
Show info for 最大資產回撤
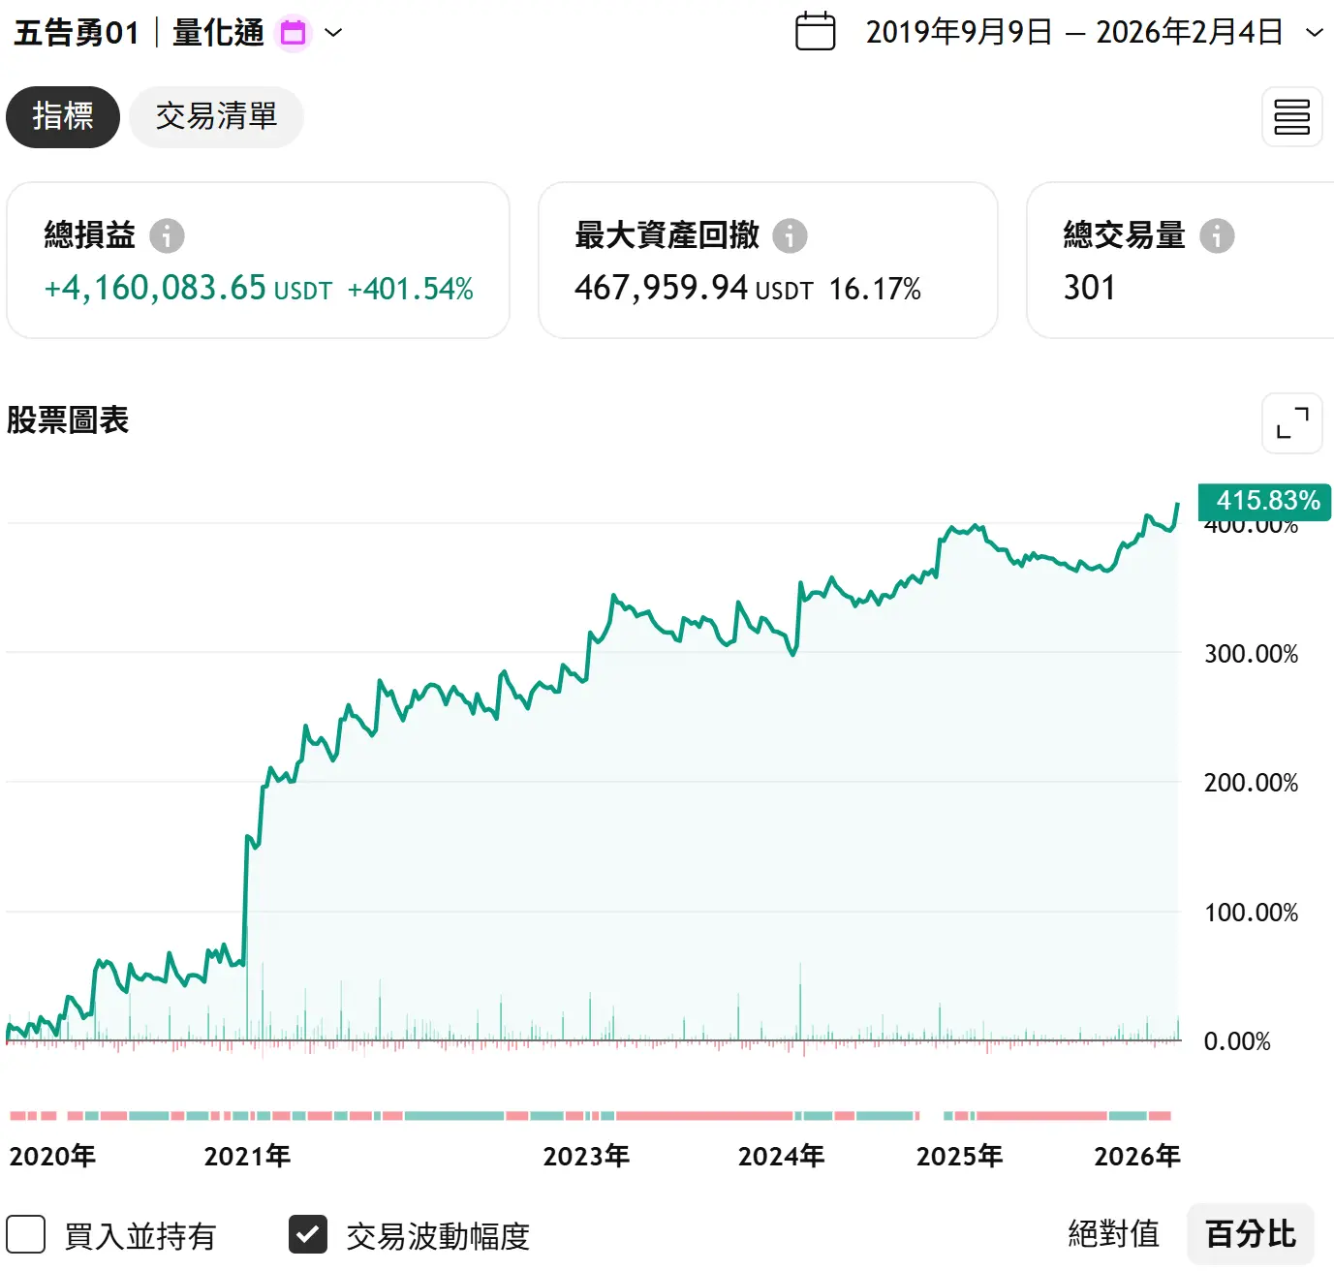coord(790,235)
